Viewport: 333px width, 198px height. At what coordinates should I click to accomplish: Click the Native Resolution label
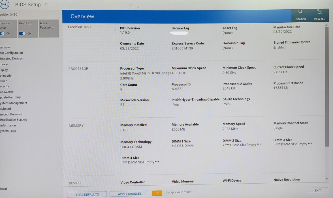tap(287, 180)
